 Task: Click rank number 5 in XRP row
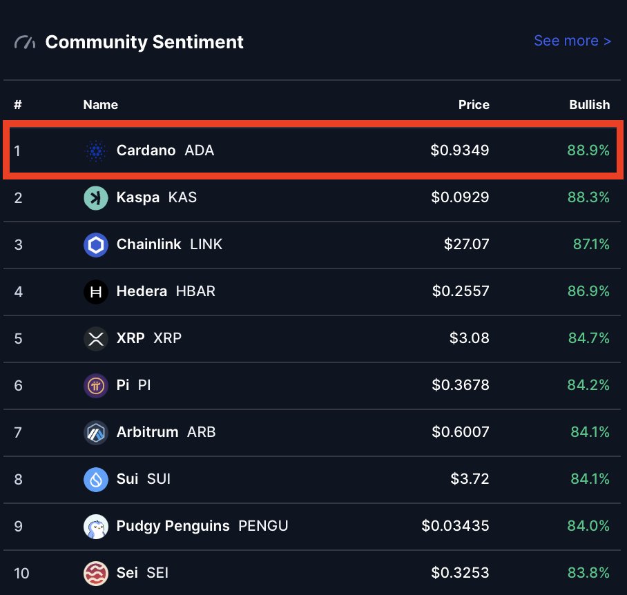tap(19, 339)
